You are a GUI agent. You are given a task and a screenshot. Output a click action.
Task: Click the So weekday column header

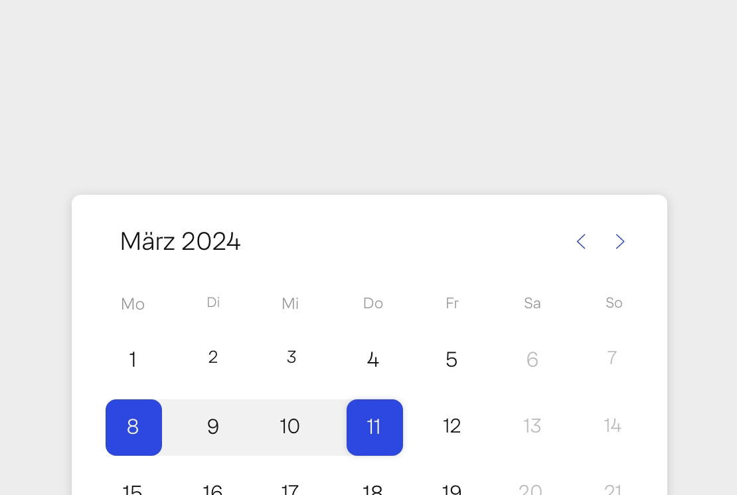(x=614, y=303)
